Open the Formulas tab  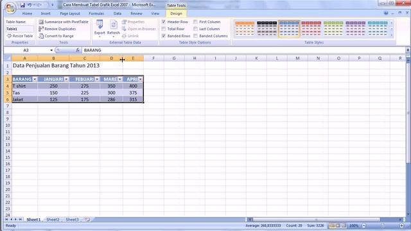pyautogui.click(x=96, y=13)
